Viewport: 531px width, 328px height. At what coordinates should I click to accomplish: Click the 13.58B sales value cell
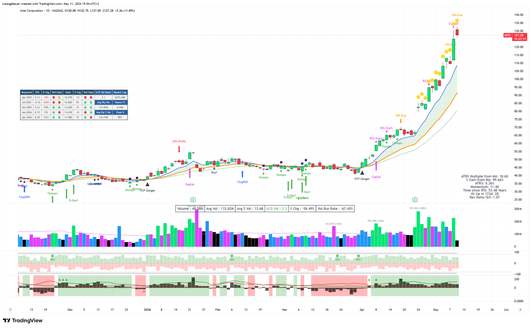pyautogui.click(x=68, y=118)
